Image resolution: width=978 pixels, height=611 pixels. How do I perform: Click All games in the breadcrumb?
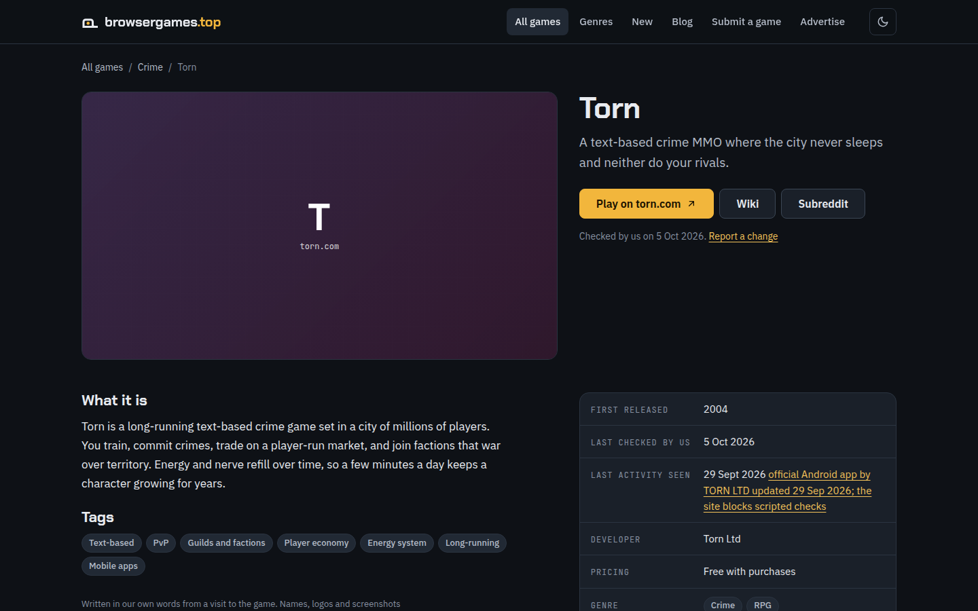pyautogui.click(x=102, y=67)
